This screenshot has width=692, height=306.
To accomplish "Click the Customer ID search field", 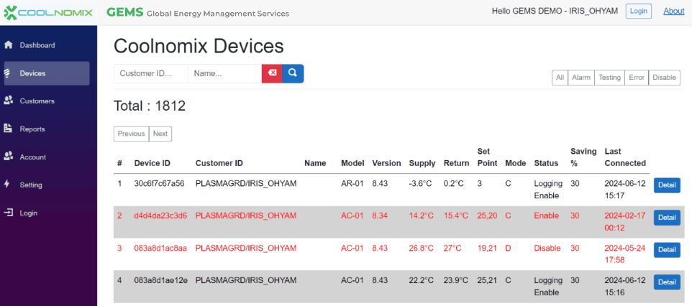I will pyautogui.click(x=151, y=73).
